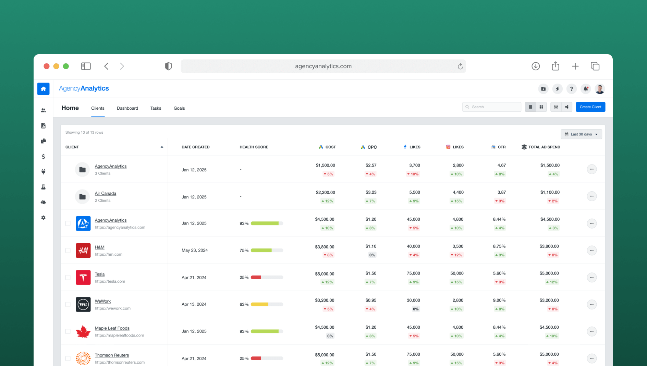Toggle the browser sidebar icon
Image resolution: width=647 pixels, height=366 pixels.
[x=86, y=66]
